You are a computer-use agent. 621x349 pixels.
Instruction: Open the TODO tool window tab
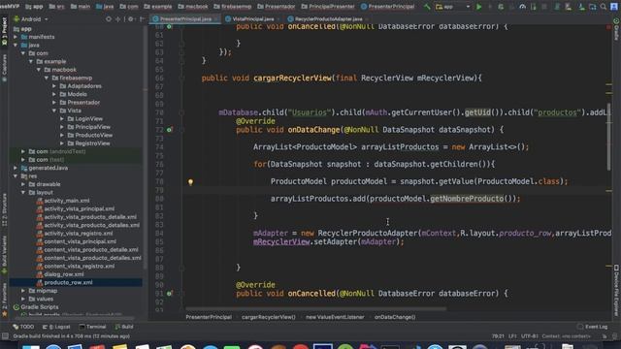[x=23, y=327]
